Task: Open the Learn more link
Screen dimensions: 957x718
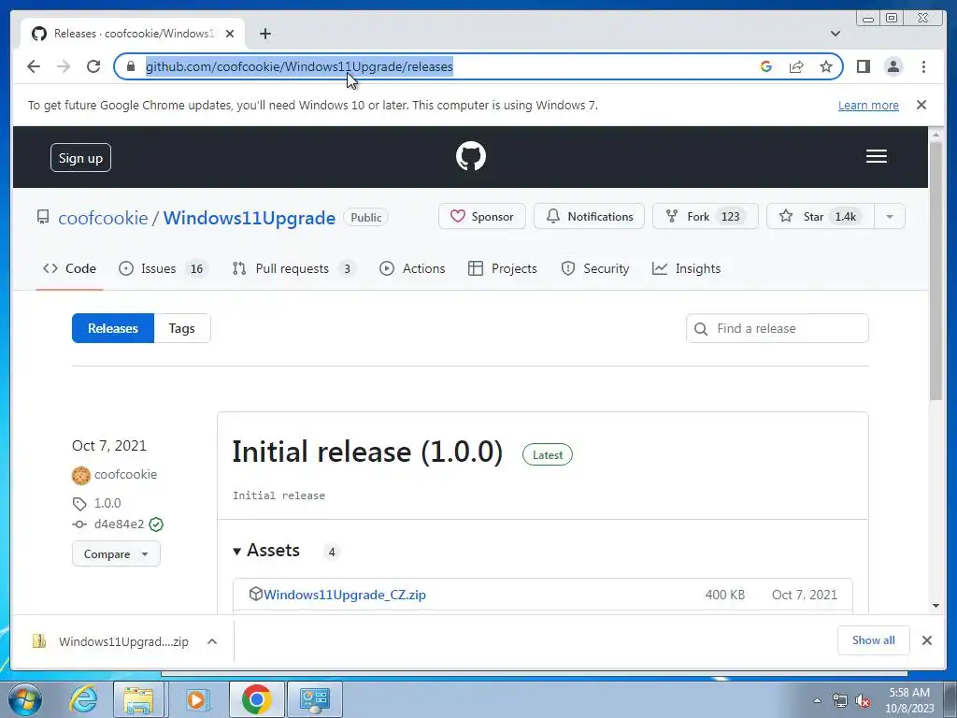Action: [868, 105]
